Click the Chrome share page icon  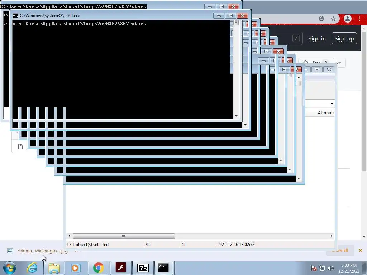click(x=321, y=19)
